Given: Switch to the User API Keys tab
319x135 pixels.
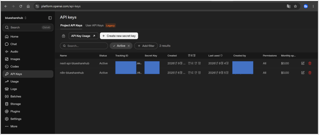Looking at the screenshot, I should point(94,25).
